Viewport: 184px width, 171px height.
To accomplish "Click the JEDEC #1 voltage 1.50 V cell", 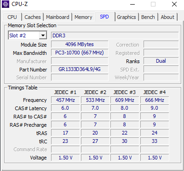I will (65, 158).
